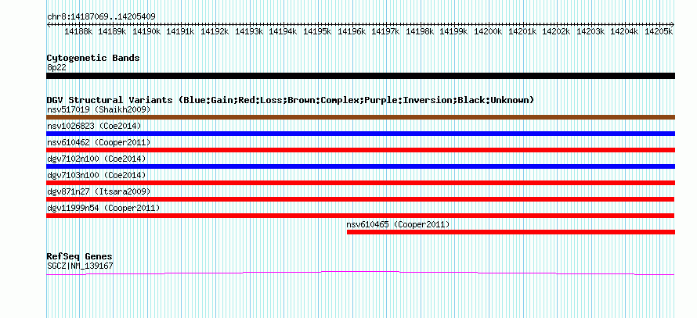The height and width of the screenshot is (318, 697).
Task: Click the SGCZ|NM_139167 gene label
Action: pos(80,266)
